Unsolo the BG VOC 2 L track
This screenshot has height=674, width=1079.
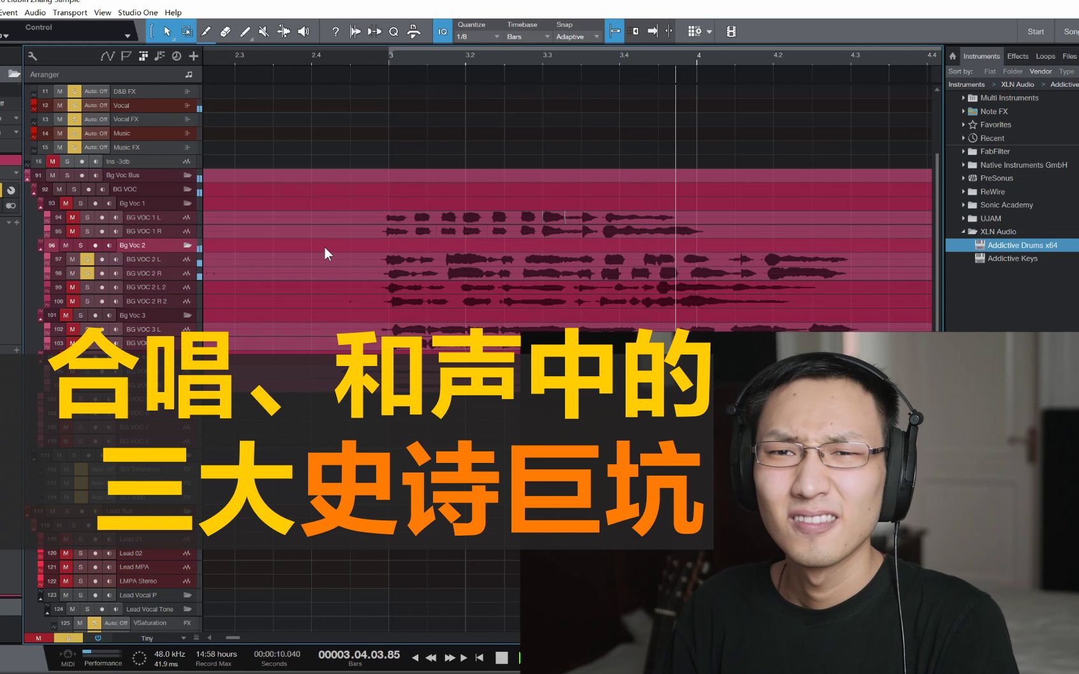pyautogui.click(x=87, y=260)
